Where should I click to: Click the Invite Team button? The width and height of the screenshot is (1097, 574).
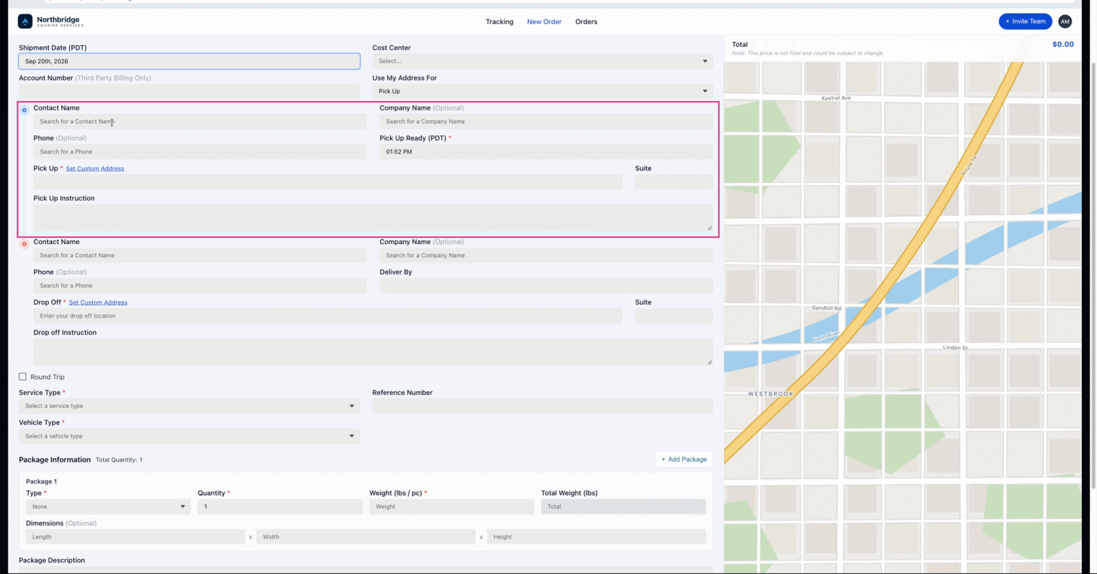(1025, 21)
